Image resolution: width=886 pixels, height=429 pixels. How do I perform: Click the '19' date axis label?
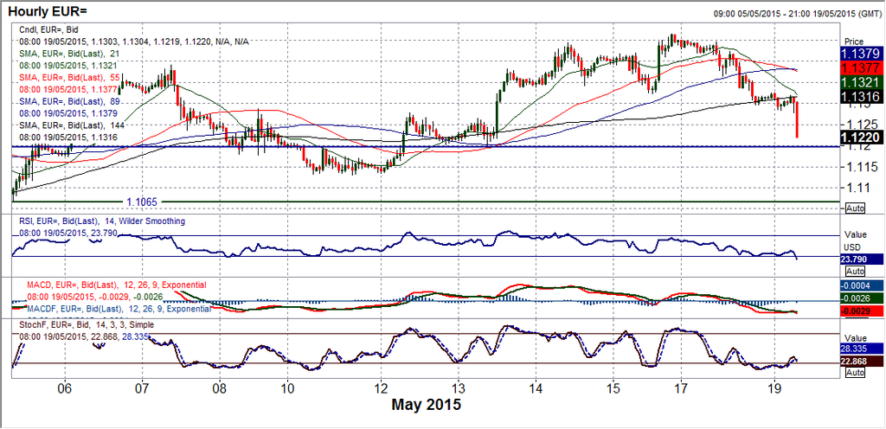coord(775,388)
